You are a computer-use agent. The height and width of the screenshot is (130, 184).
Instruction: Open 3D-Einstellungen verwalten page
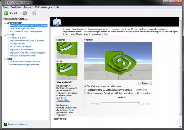coord(23,29)
